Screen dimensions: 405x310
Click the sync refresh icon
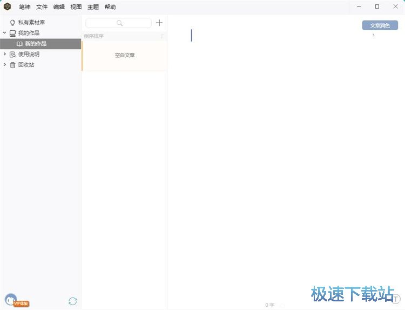[73, 301]
